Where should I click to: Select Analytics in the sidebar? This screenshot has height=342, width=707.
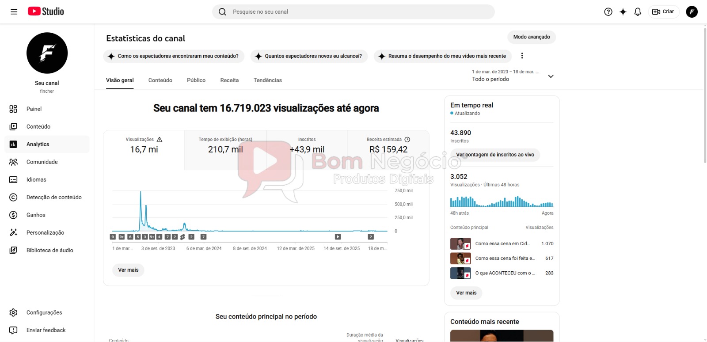(47, 144)
